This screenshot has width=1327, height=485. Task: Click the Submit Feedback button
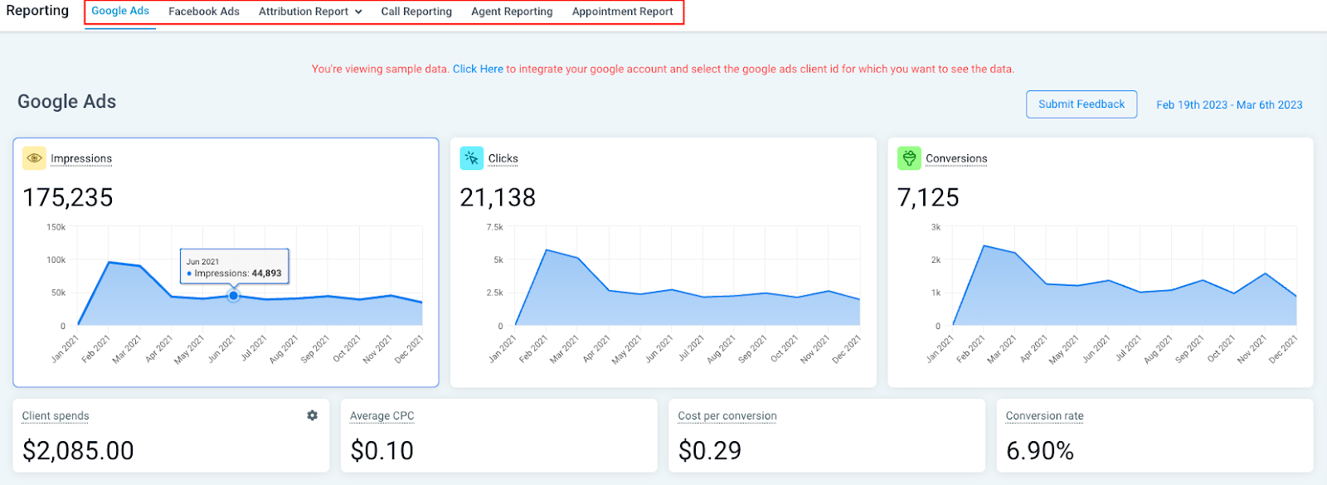coord(1082,104)
